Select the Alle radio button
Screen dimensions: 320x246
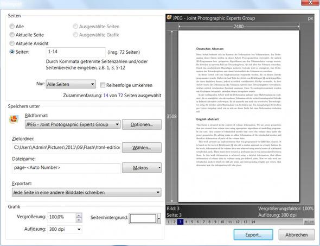(x=12, y=26)
